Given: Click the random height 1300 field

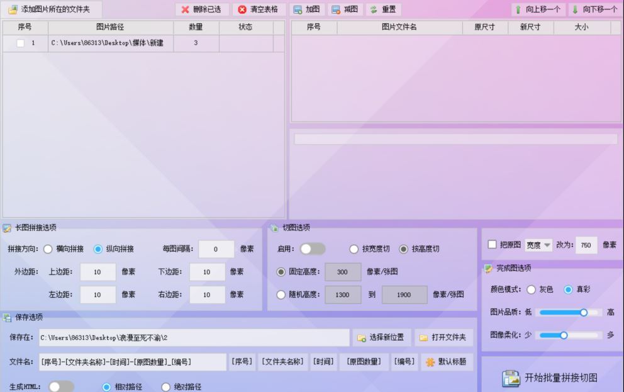Looking at the screenshot, I should (343, 295).
